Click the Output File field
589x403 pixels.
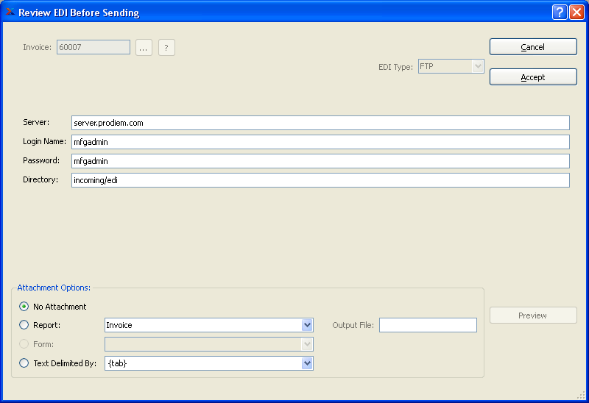coord(428,325)
